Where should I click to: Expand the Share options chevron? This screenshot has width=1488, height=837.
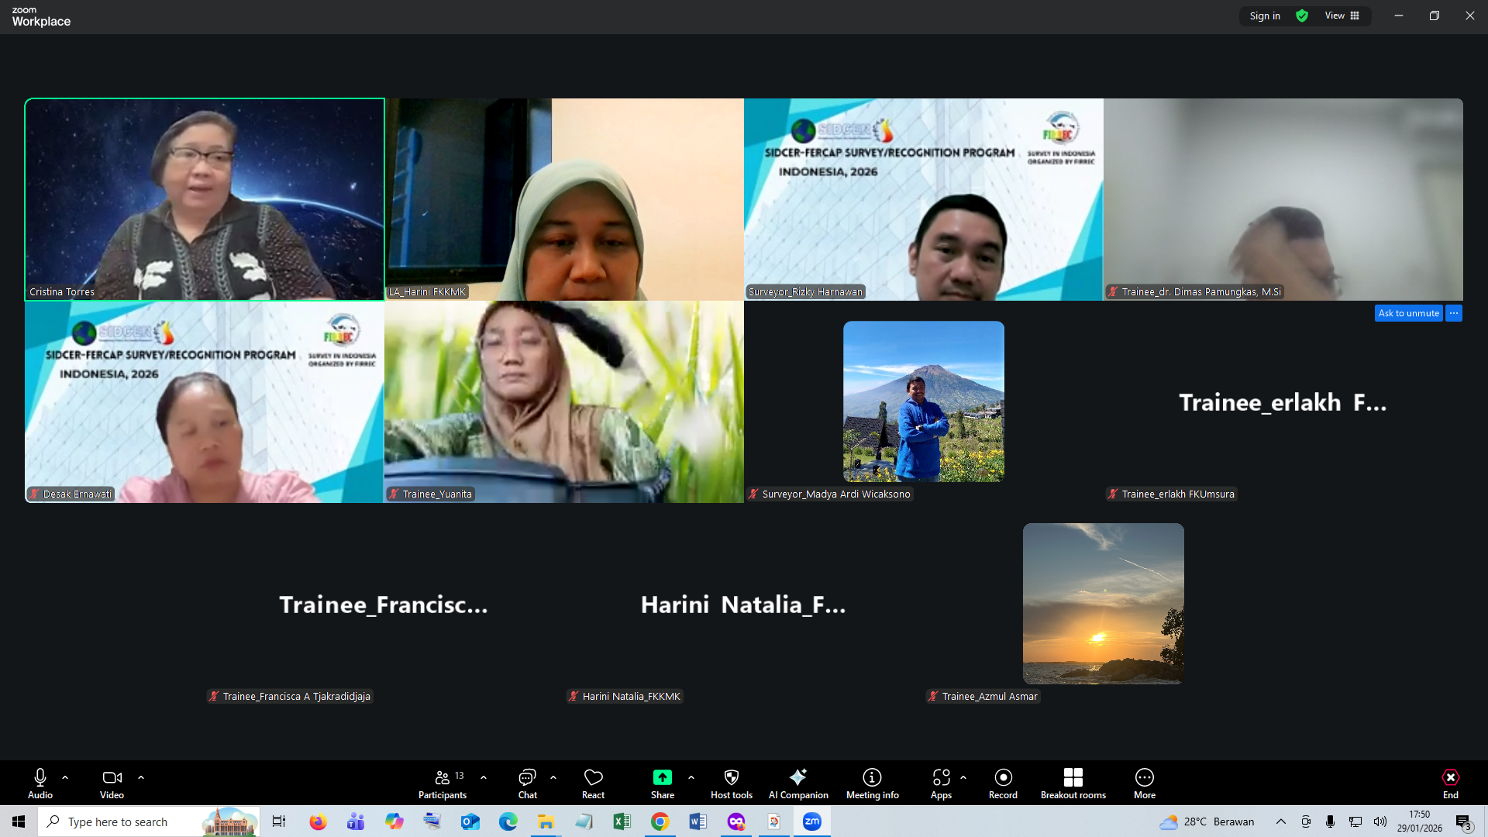pyautogui.click(x=691, y=777)
